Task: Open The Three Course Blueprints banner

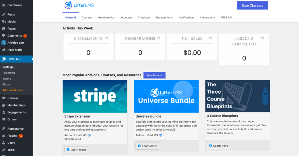Action: click(238, 96)
